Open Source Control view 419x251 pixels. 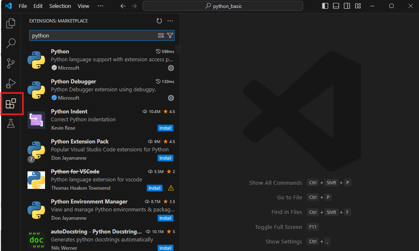[11, 63]
